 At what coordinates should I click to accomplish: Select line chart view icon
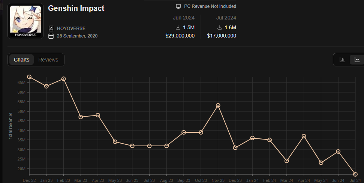pos(357,60)
